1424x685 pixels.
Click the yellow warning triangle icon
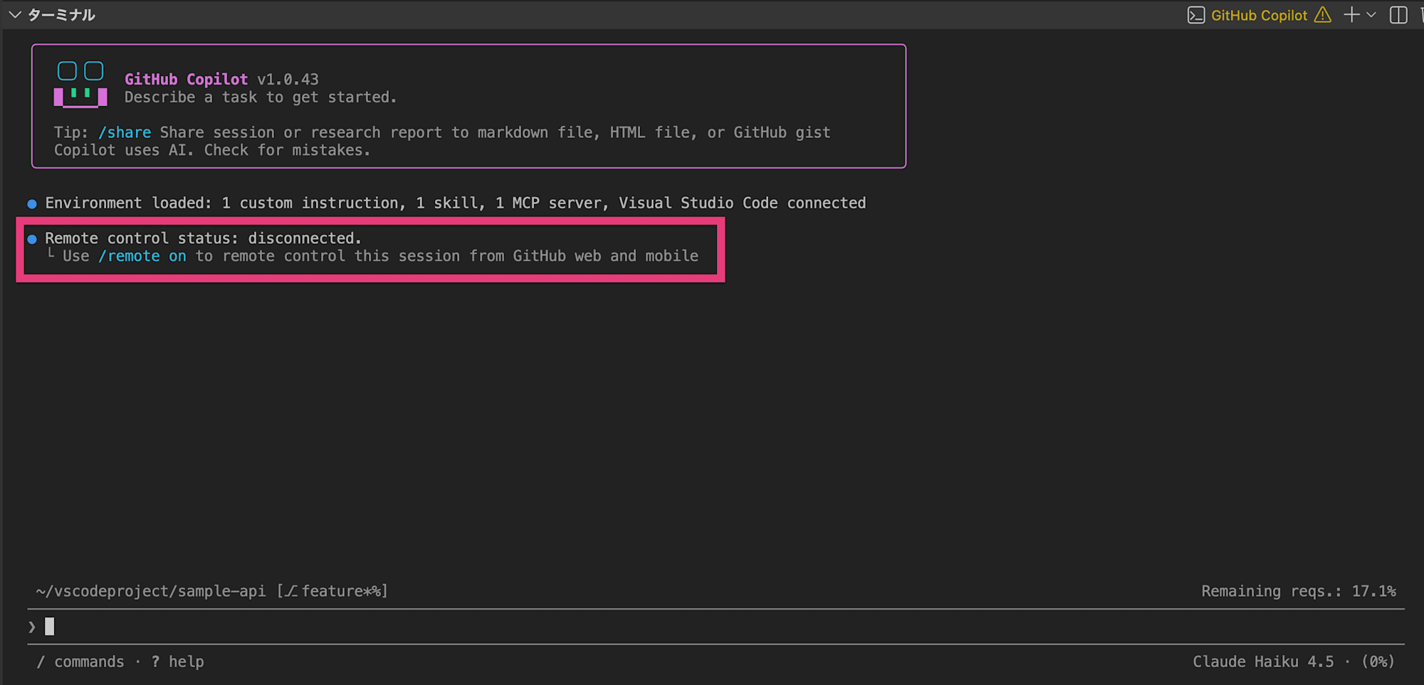pyautogui.click(x=1323, y=15)
